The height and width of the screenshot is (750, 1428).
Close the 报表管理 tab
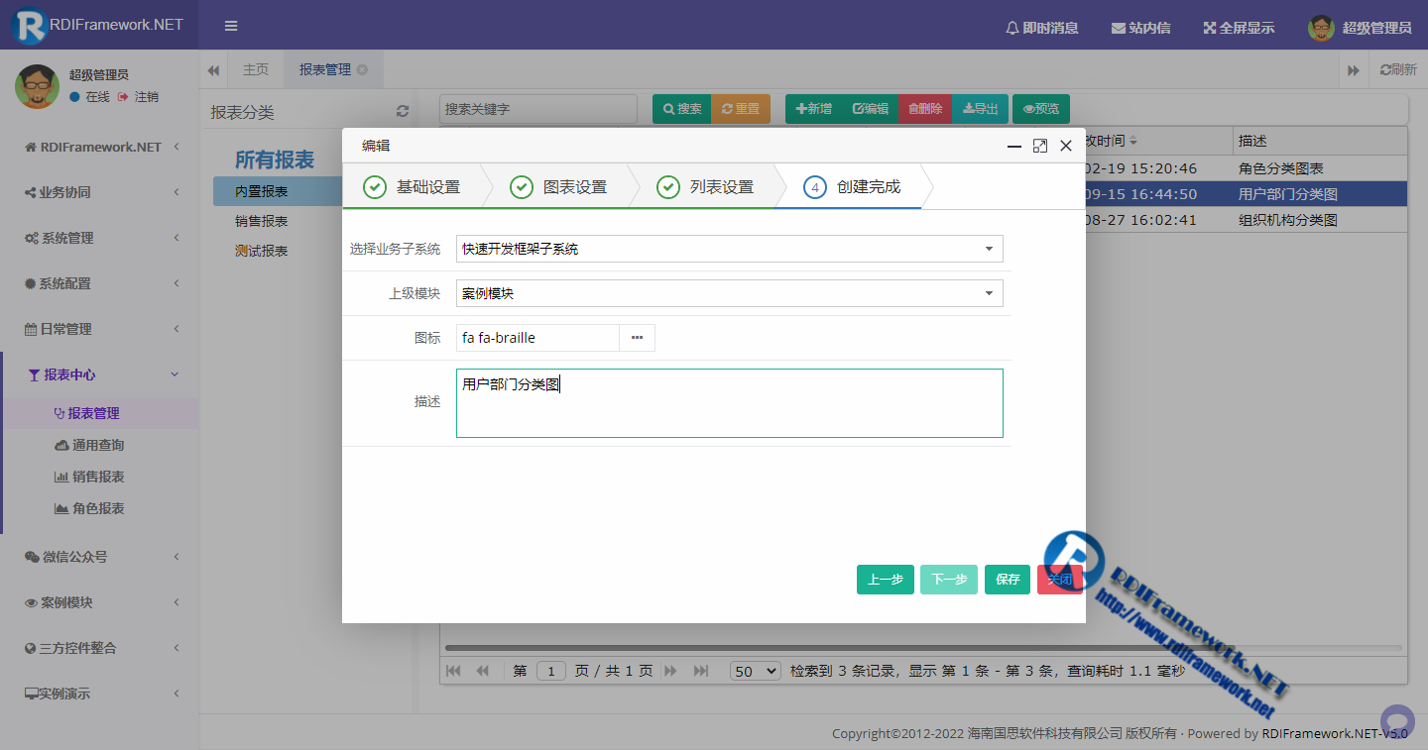[362, 69]
